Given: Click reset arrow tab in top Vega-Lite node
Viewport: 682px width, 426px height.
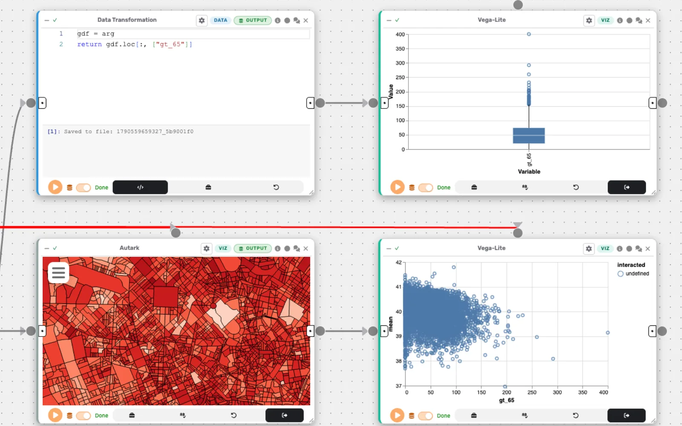Looking at the screenshot, I should point(575,187).
